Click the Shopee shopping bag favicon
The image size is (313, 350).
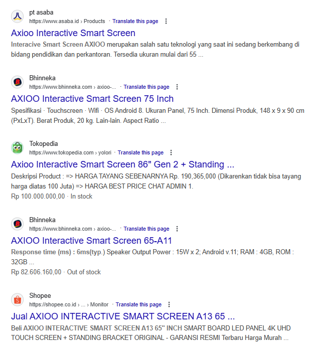[18, 300]
